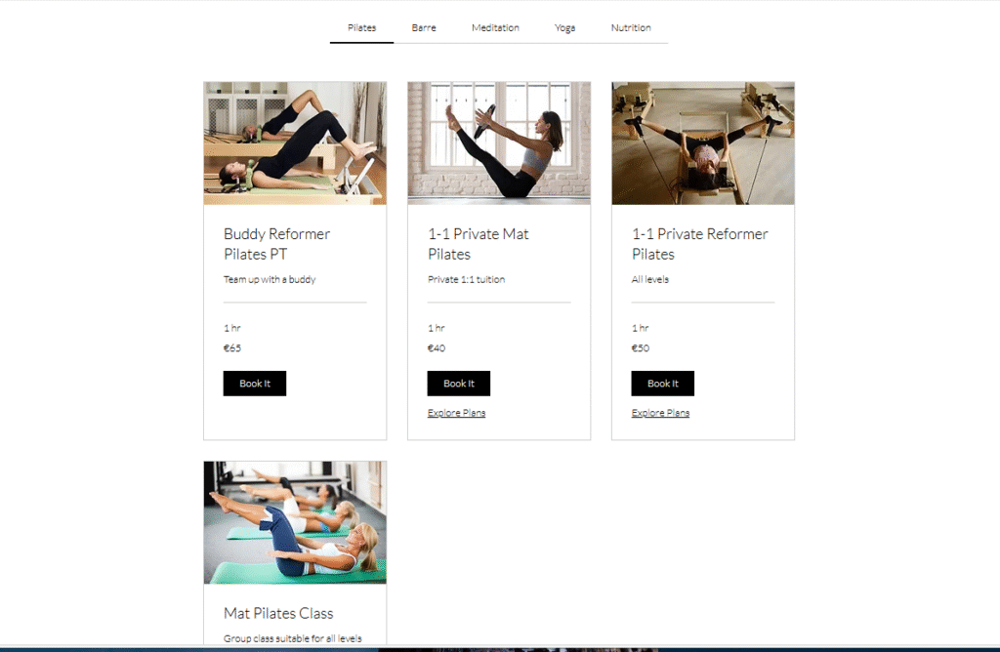This screenshot has height=652, width=1000.
Task: Click the Mat Pilates Class title
Action: (x=278, y=613)
